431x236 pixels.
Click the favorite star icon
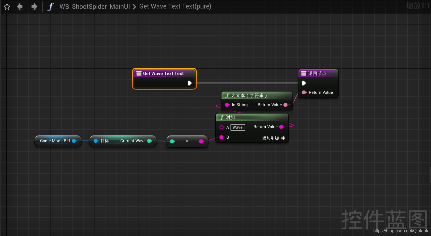pyautogui.click(x=7, y=7)
